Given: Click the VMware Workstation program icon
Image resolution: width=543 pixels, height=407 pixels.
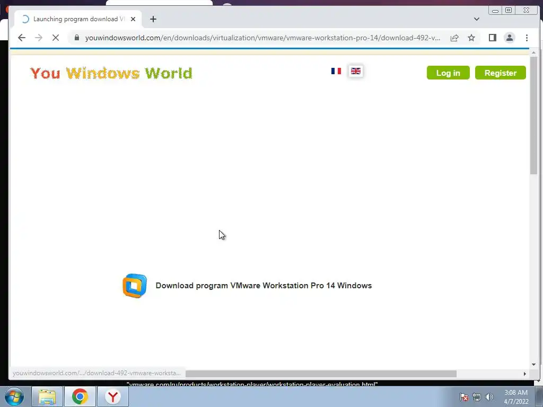Looking at the screenshot, I should [135, 286].
